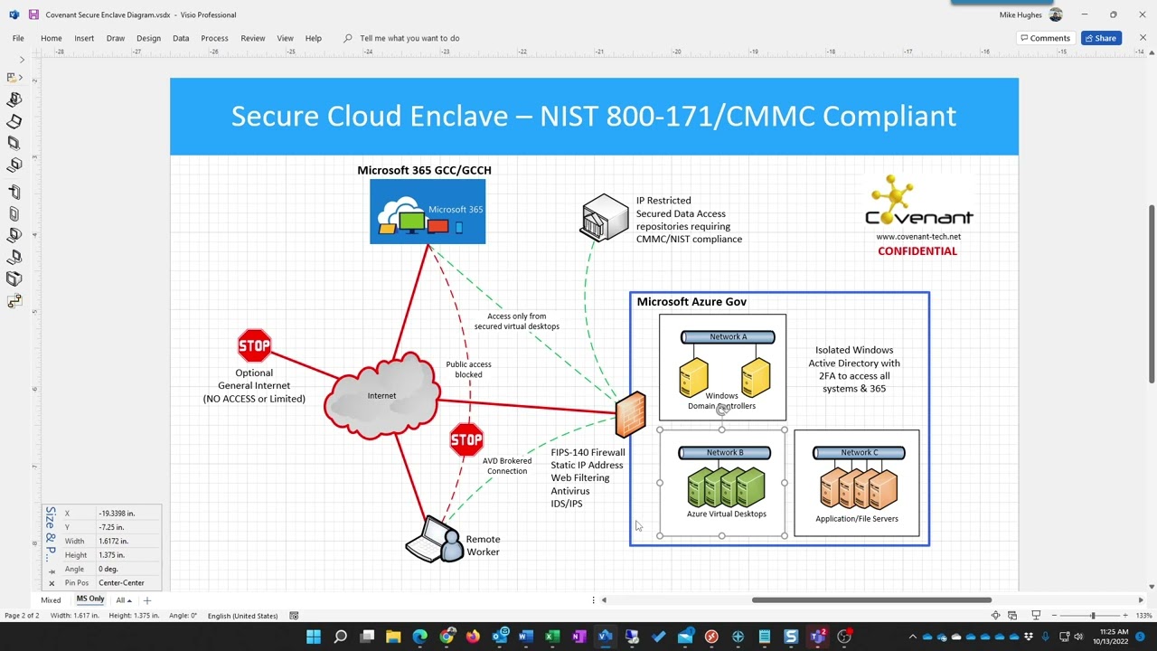Select the MS Only page tab
Screen dimensions: 1157x651
(x=90, y=599)
